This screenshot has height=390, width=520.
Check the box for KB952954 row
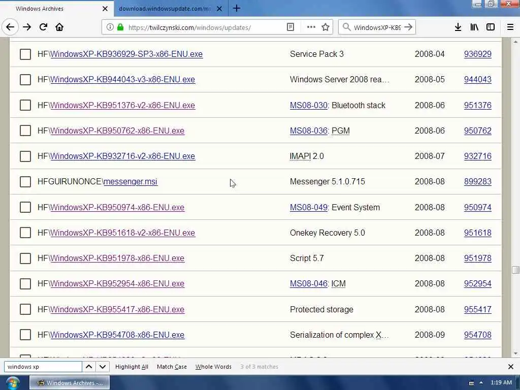[25, 284]
